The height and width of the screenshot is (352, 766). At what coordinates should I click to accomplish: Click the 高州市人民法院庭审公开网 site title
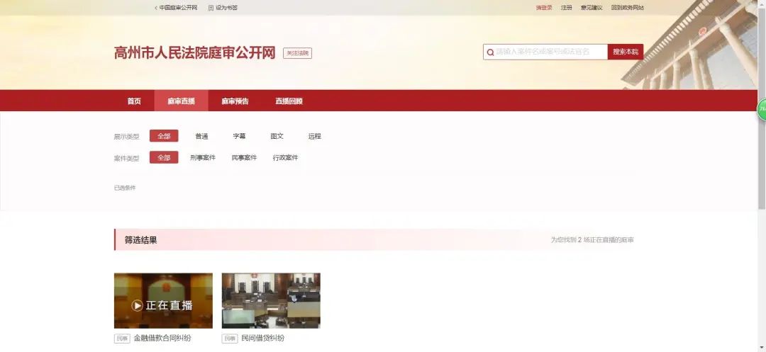coord(195,52)
